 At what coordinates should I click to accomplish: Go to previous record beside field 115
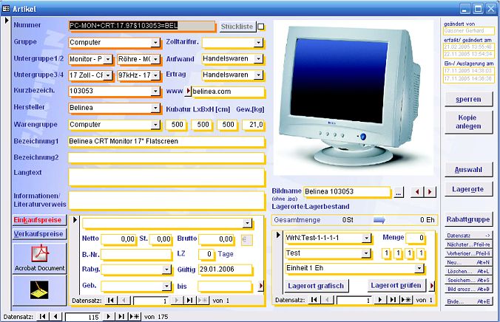[55, 316]
